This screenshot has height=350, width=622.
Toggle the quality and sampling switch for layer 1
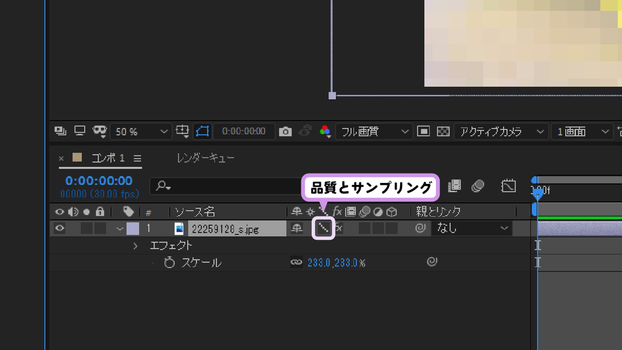(x=323, y=228)
